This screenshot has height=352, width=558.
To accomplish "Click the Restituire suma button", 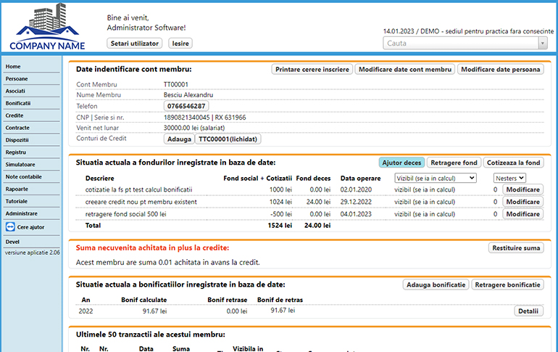I will [516, 248].
